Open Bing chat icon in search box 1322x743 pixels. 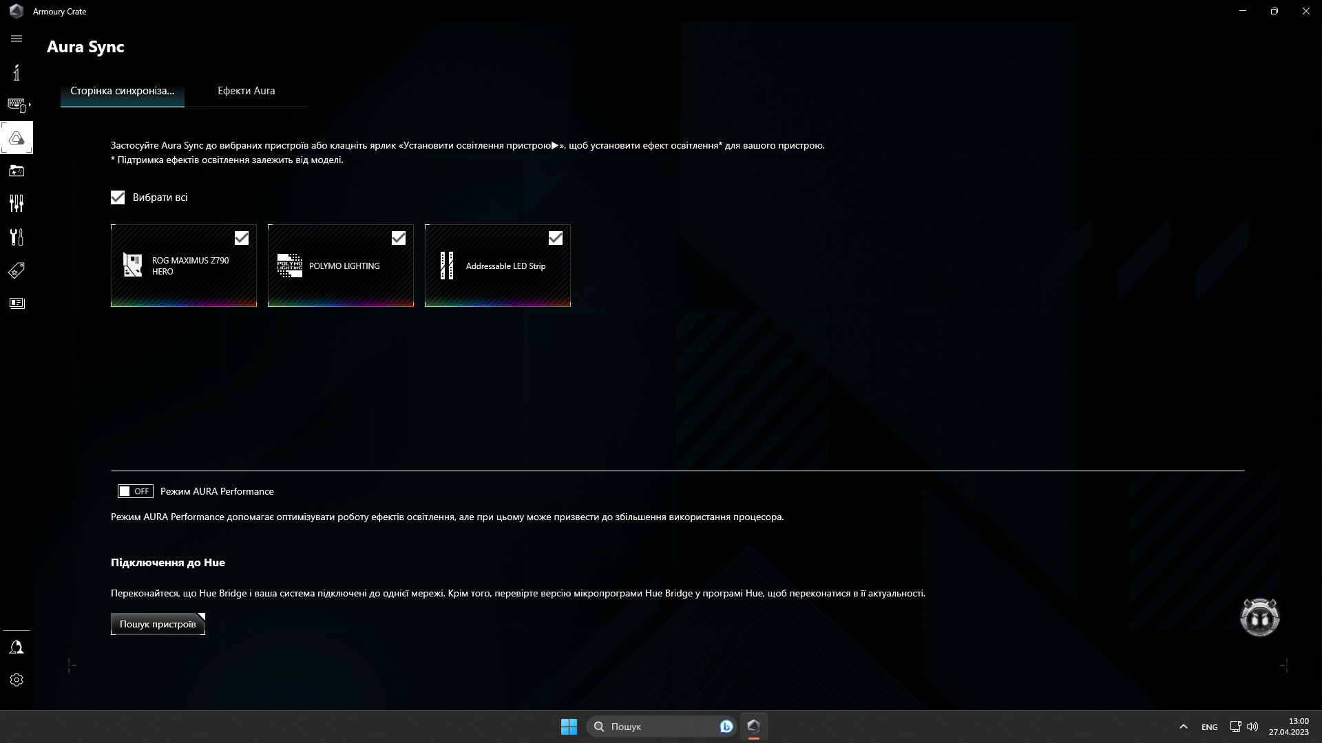point(726,726)
